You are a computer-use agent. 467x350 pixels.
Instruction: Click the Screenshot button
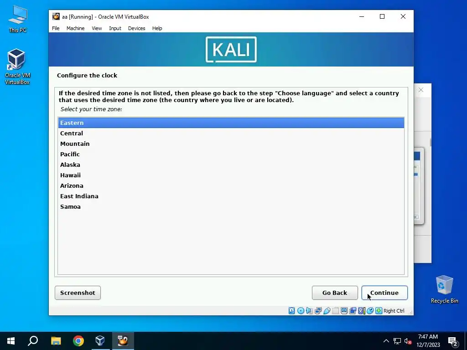pos(78,293)
